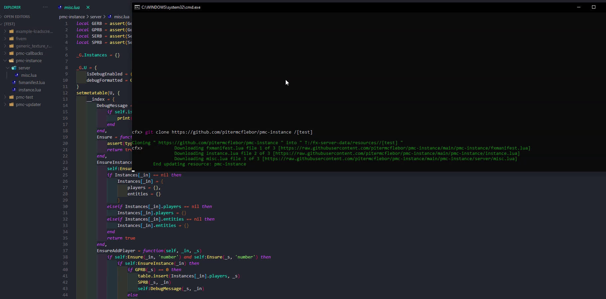Open fxmanifest.lua in the file tree
606x299 pixels.
[32, 82]
